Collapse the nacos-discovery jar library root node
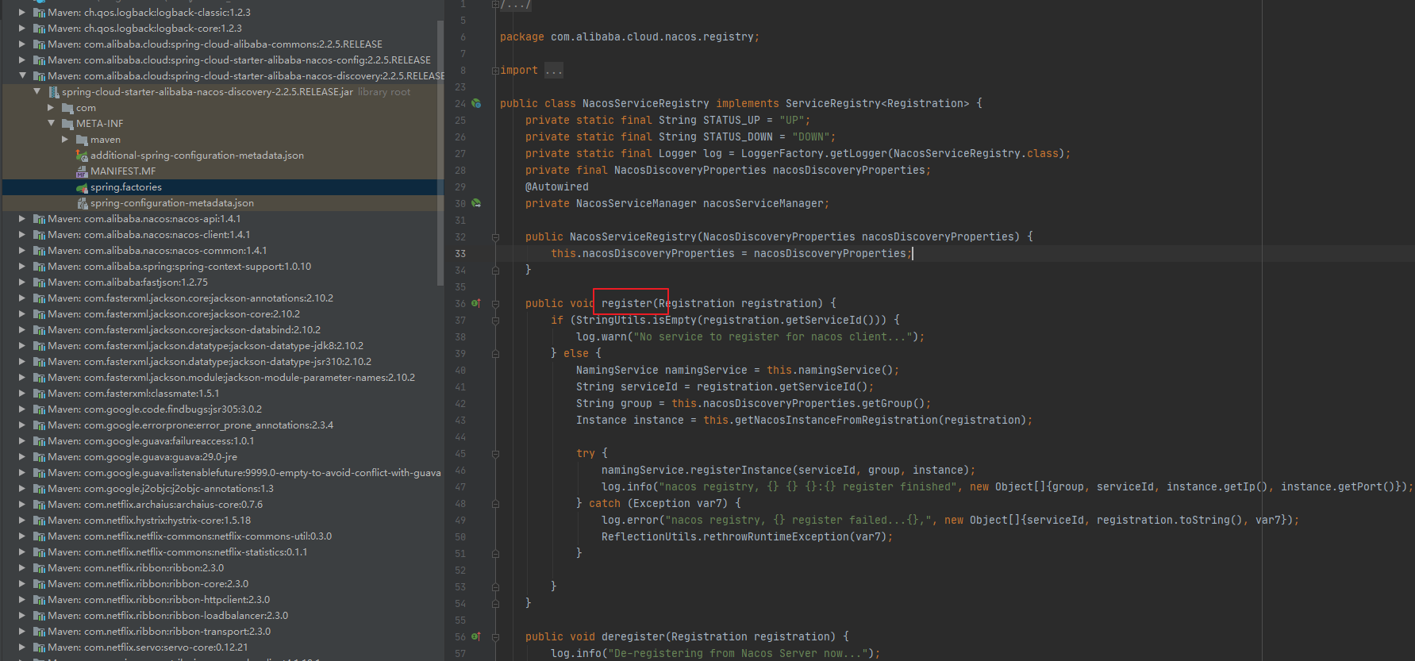1415x661 pixels. pyautogui.click(x=37, y=92)
